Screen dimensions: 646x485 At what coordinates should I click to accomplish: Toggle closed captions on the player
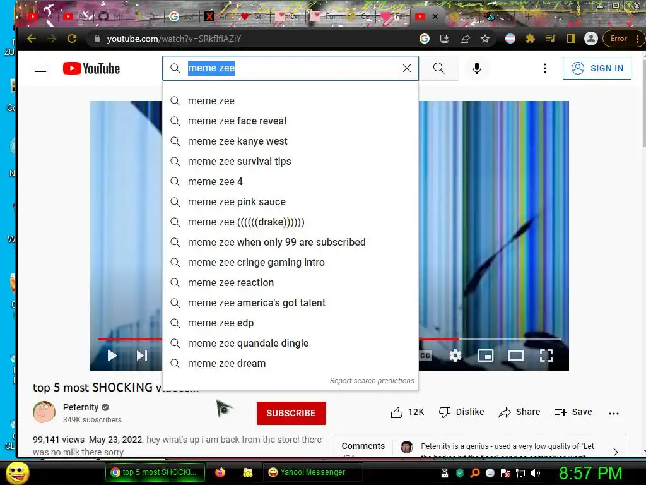pos(426,356)
